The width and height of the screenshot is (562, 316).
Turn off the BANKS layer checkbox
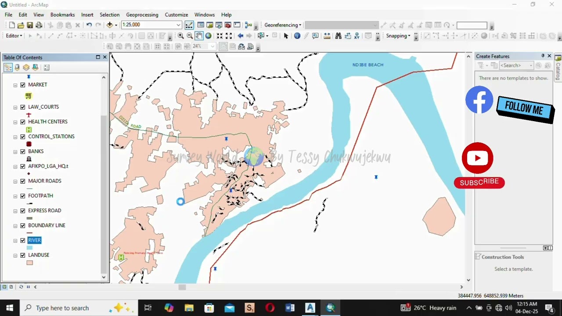point(23,151)
